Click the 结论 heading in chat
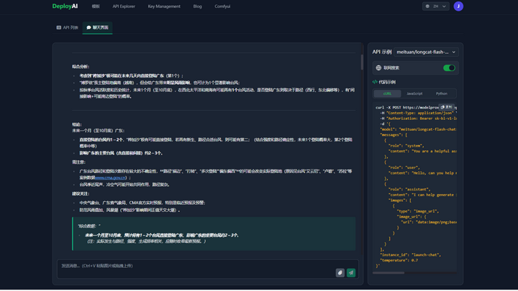 click(x=77, y=124)
